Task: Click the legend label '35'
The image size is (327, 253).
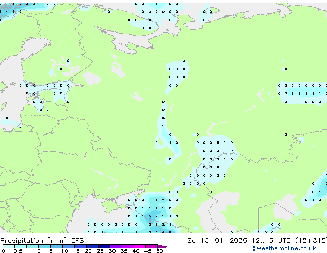Action: coord(124,251)
